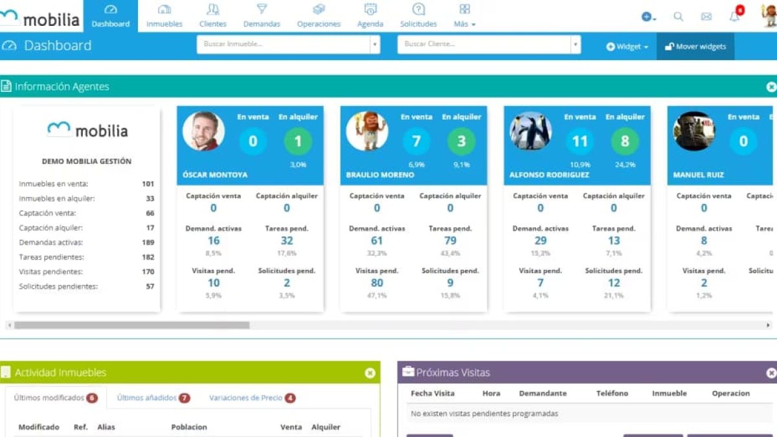Expand the Más dropdown menu
The width and height of the screenshot is (777, 437).
pyautogui.click(x=464, y=24)
